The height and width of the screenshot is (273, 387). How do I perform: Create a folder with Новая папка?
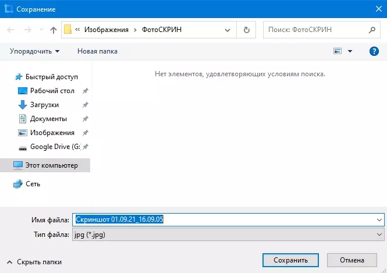point(98,51)
